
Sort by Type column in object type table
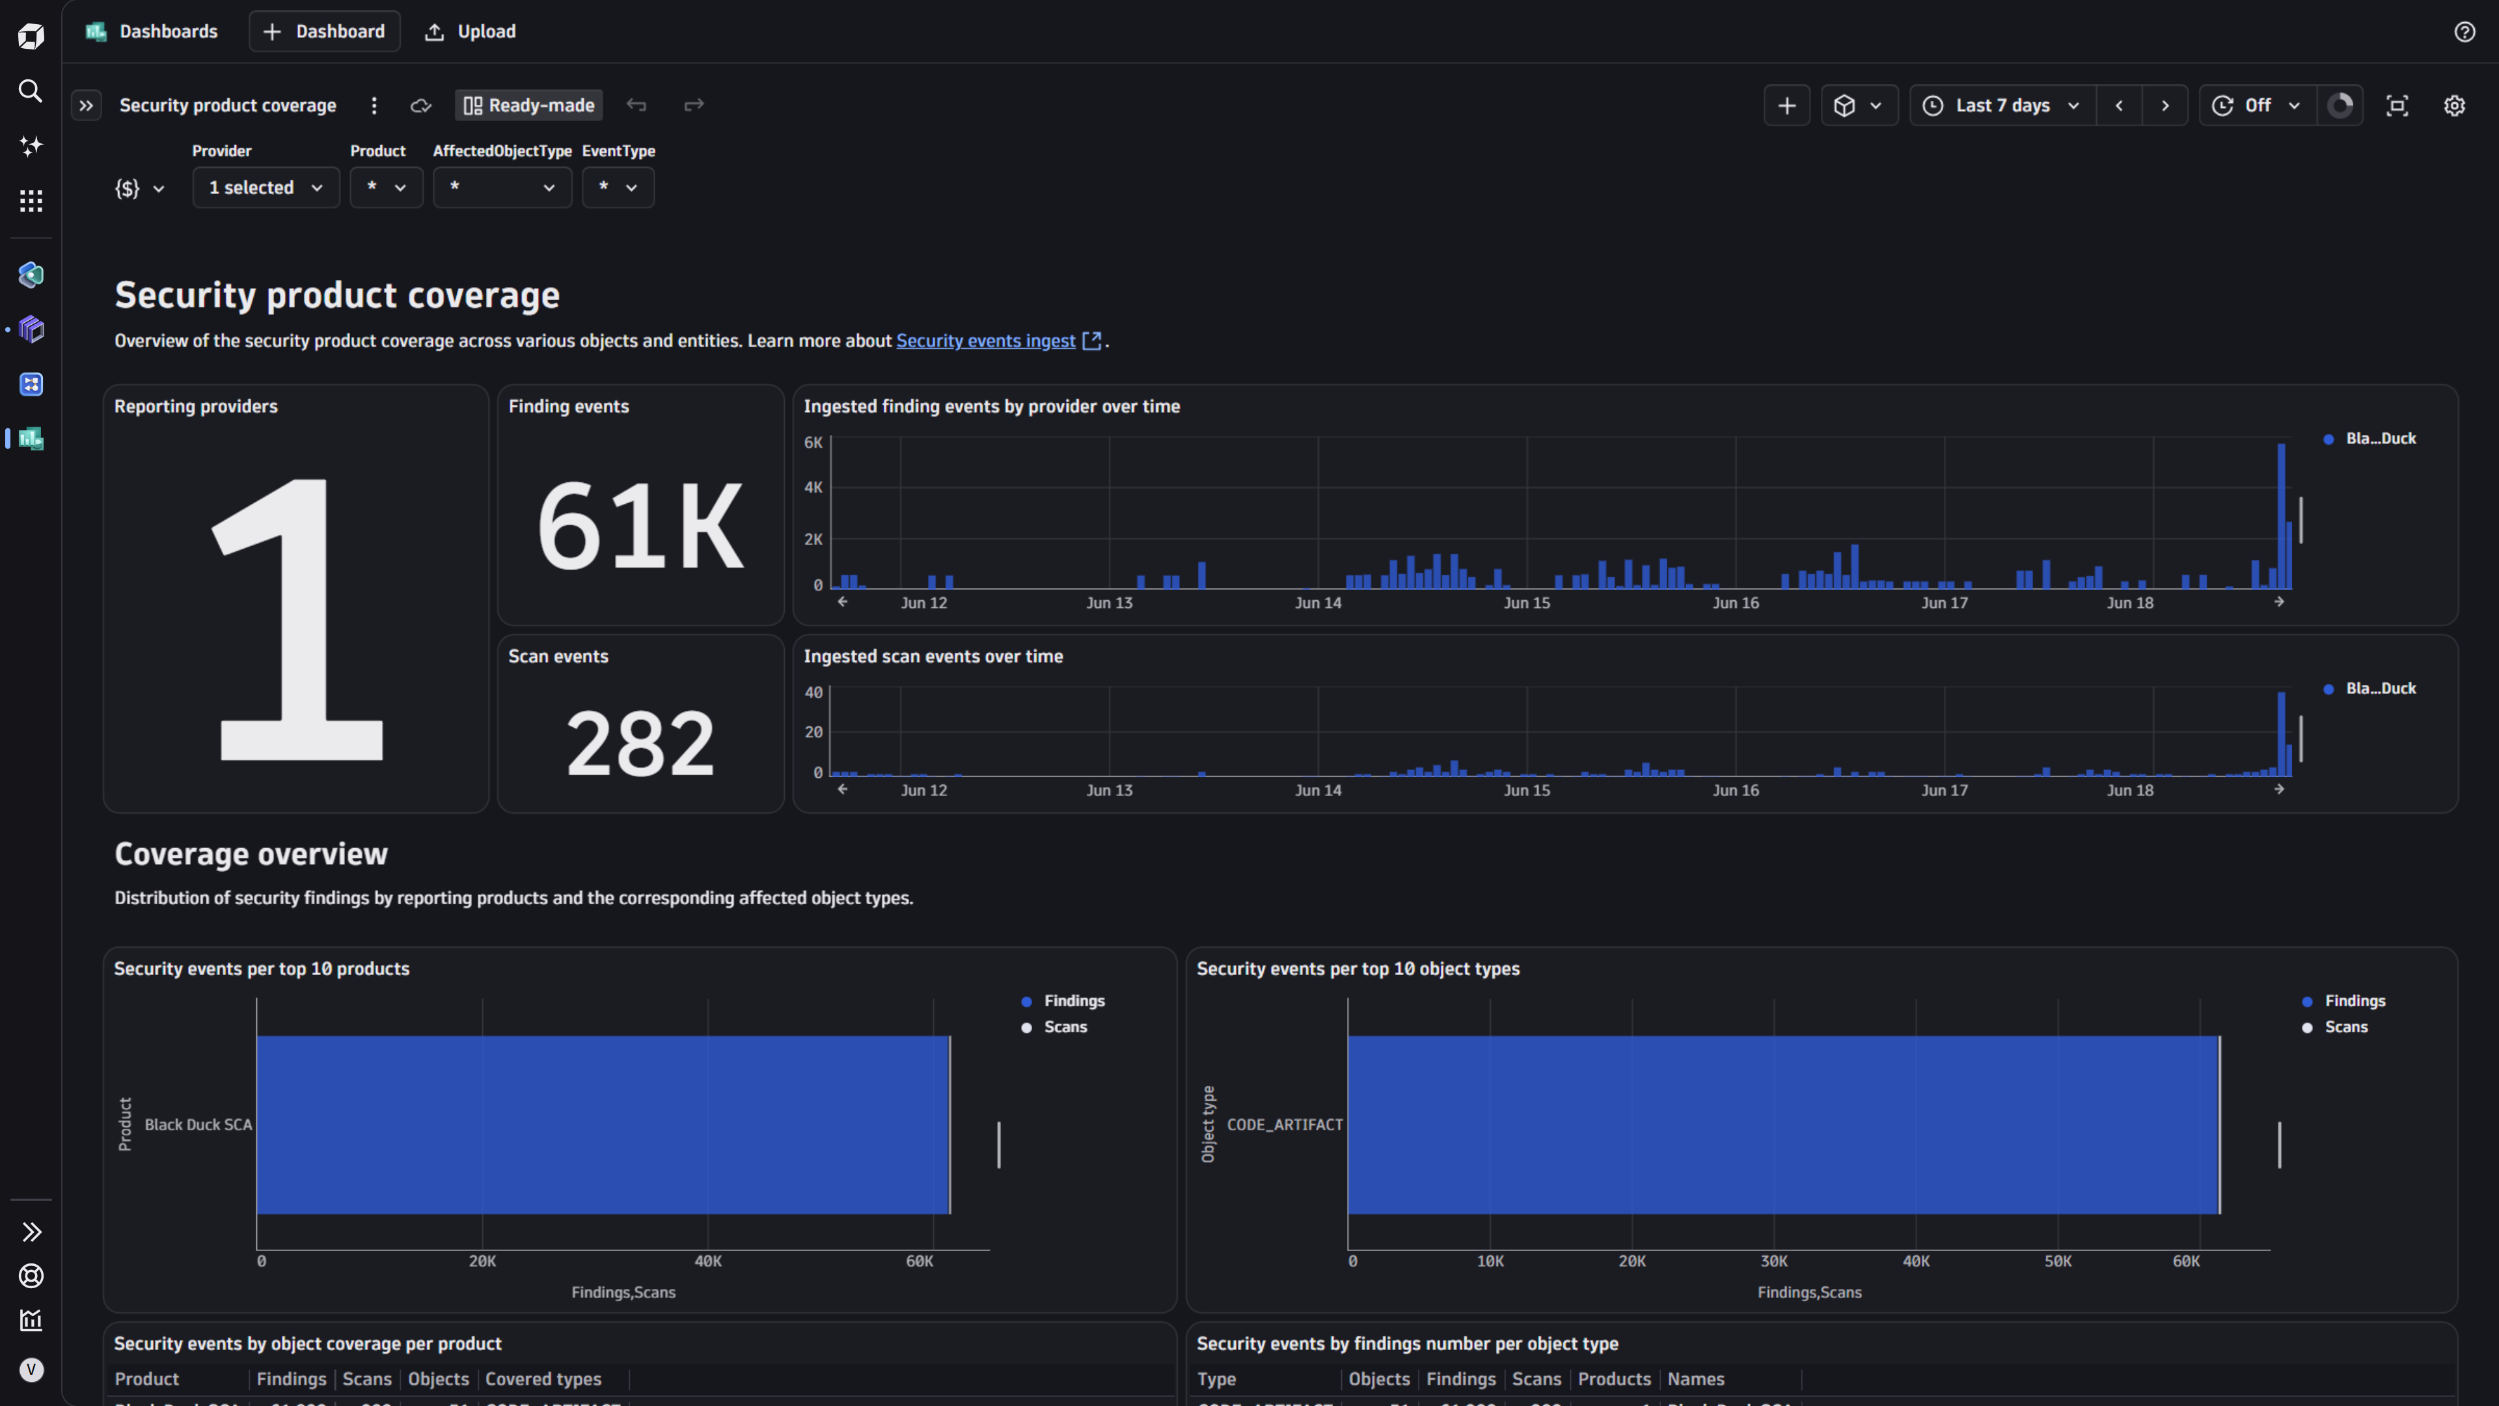pos(1216,1379)
